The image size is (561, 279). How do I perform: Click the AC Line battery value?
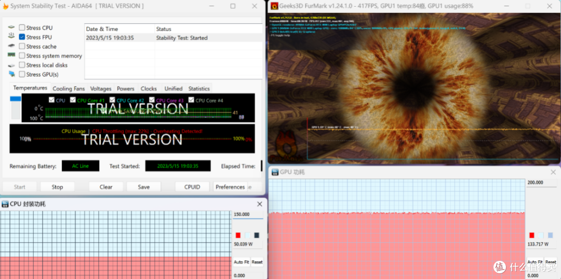click(x=81, y=166)
